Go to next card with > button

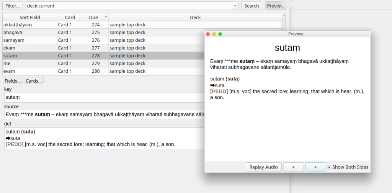tap(315, 167)
